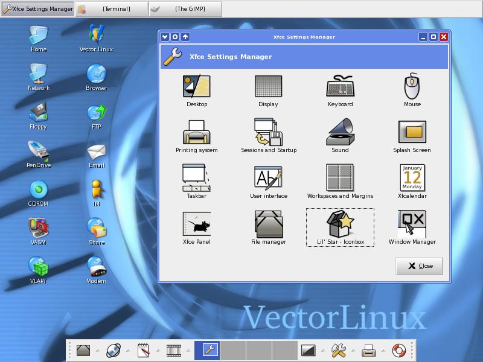Click the lifebuoy help icon in bottom panel
Viewport: 483px width, 362px height.
(x=399, y=350)
